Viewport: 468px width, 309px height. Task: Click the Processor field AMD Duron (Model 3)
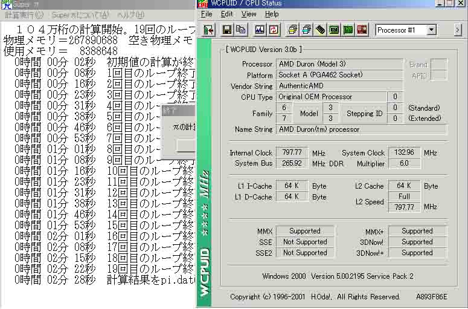tap(339, 64)
